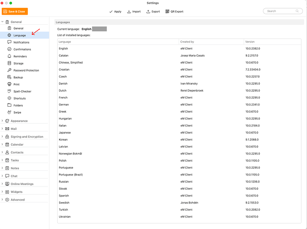
Task: Click the Notes icon in sidebar
Action: pos(7,168)
